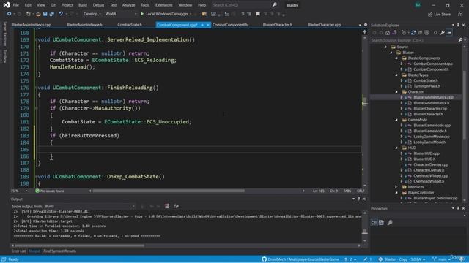Image resolution: width=469 pixels, height=263 pixels.
Task: Toggle auto-hide pin of Output panel
Action: (358, 199)
